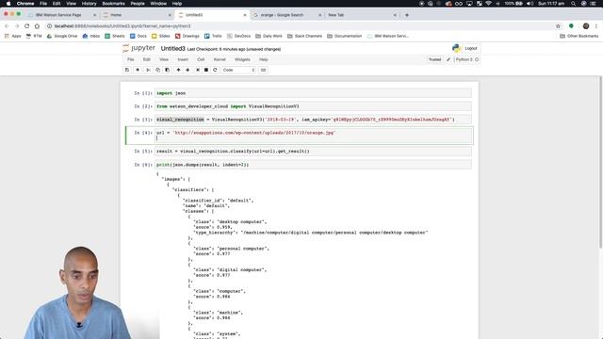Cut selected cell with scissors icon
This screenshot has height=339, width=603.
point(148,70)
